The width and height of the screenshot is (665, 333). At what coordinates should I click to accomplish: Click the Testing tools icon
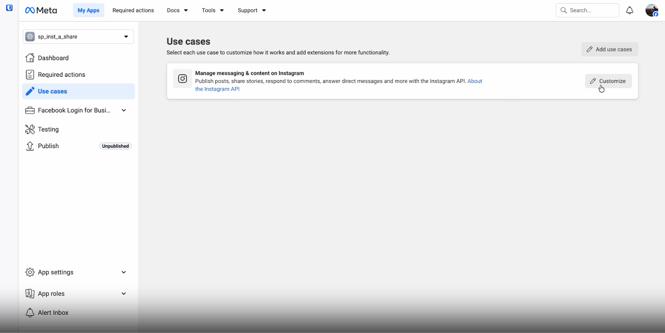tap(30, 129)
